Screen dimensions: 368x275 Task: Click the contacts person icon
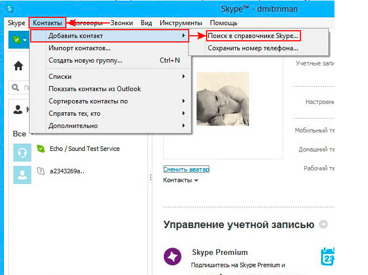(x=18, y=110)
